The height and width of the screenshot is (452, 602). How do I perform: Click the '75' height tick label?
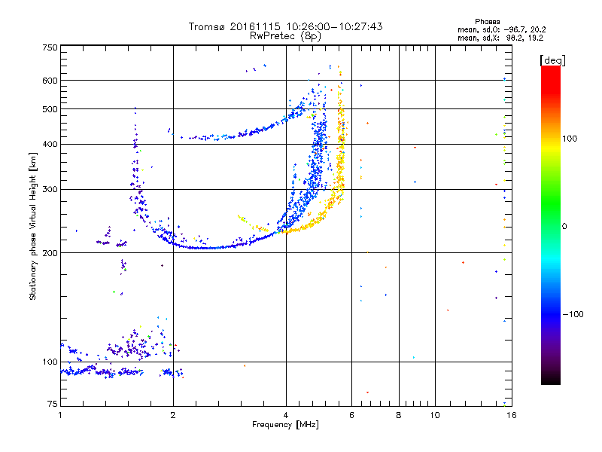53,404
